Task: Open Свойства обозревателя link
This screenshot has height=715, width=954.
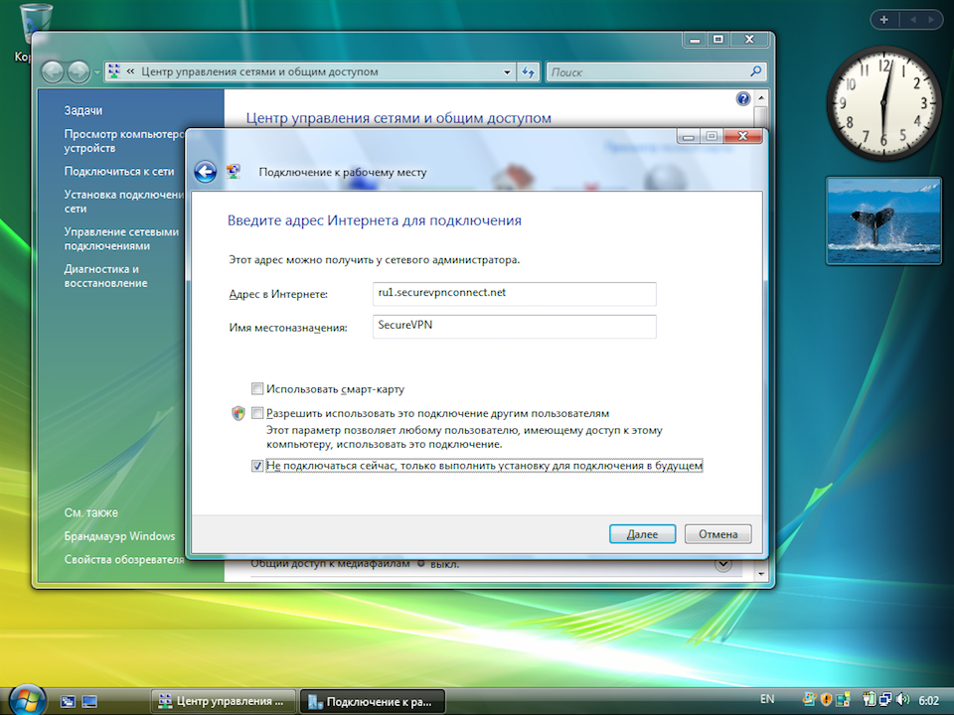Action: (x=124, y=559)
